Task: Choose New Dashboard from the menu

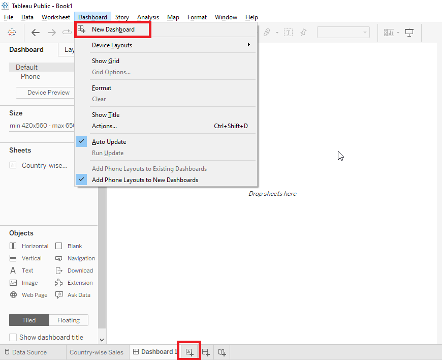Action: click(x=166, y=29)
